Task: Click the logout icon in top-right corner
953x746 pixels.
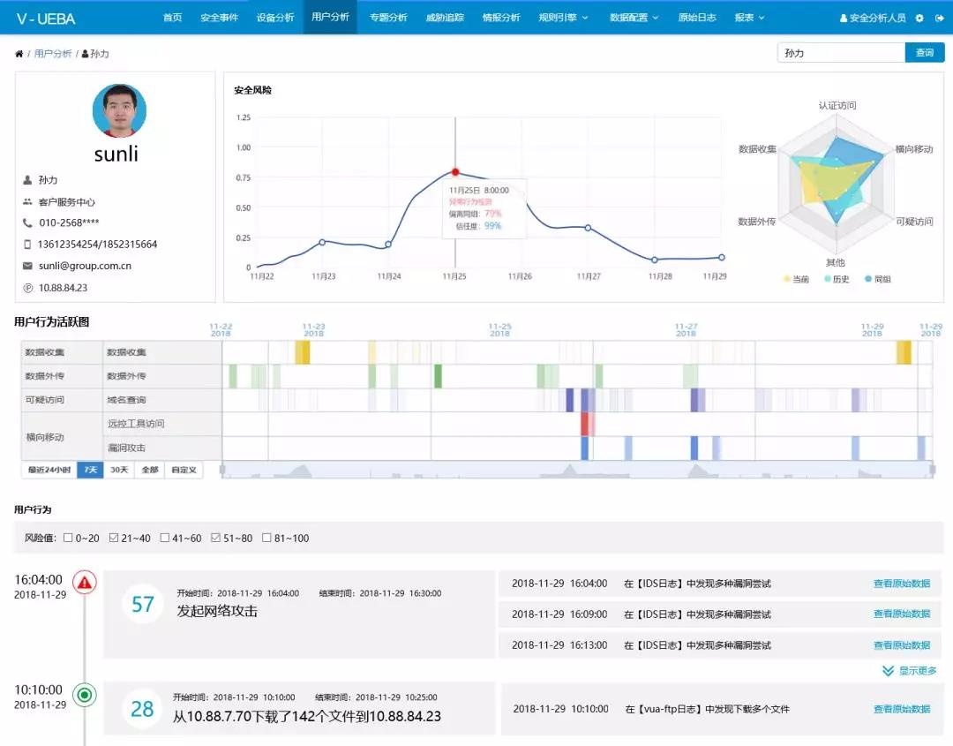Action: pyautogui.click(x=939, y=18)
